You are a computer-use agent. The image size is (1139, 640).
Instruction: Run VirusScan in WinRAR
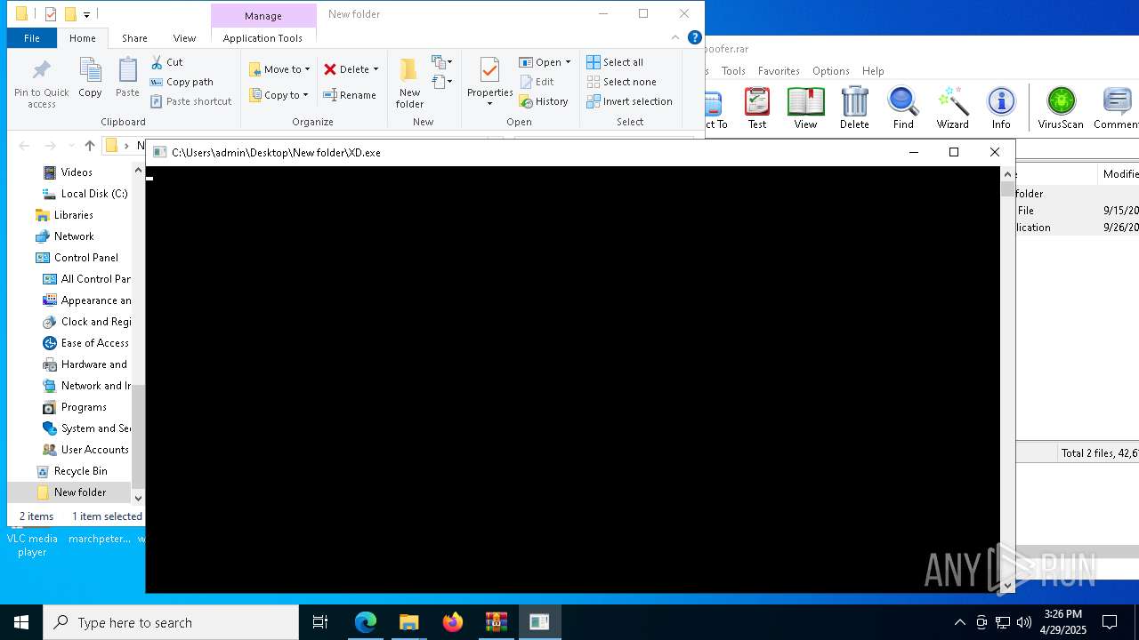click(1061, 108)
